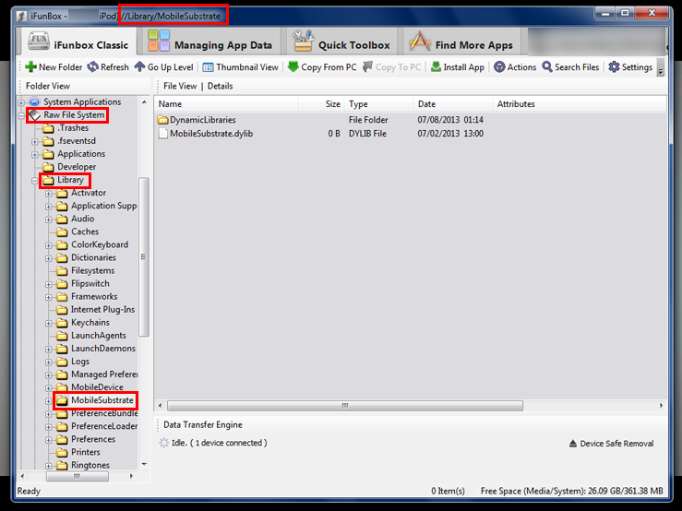This screenshot has width=682, height=511.
Task: Open the Find More Apps tab
Action: click(461, 42)
